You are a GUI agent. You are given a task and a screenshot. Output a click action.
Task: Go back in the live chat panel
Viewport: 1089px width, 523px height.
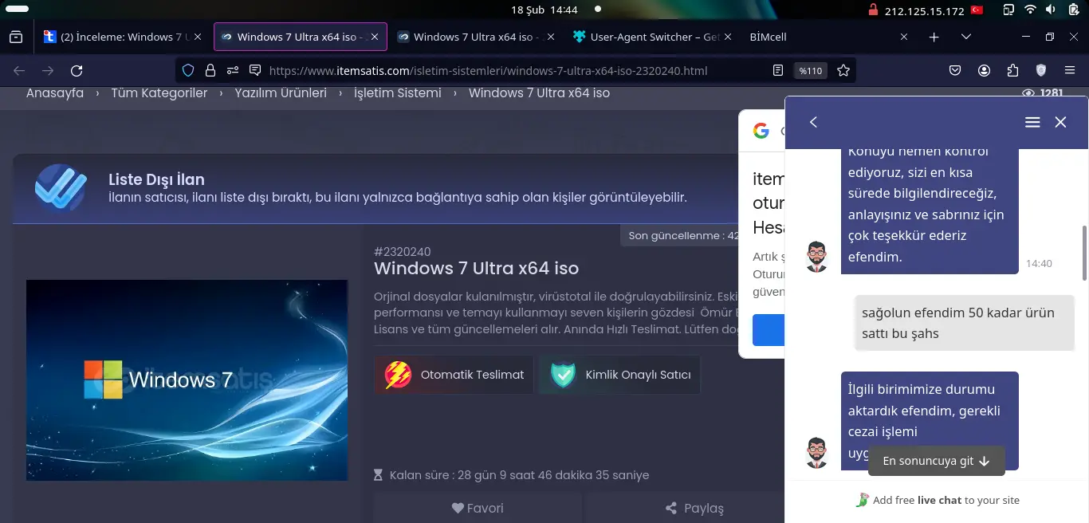click(813, 122)
